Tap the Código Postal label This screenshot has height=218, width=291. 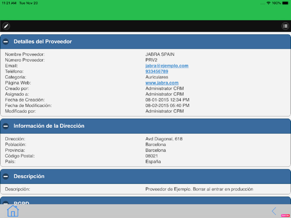[20, 156]
